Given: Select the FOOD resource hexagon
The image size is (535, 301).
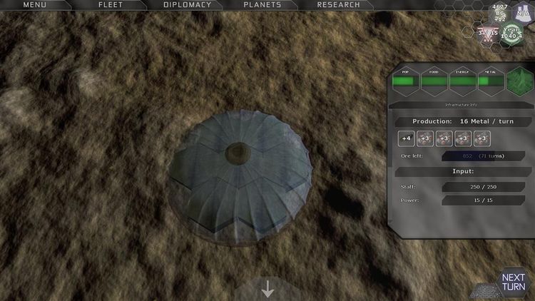Looking at the screenshot, I should click(434, 81).
